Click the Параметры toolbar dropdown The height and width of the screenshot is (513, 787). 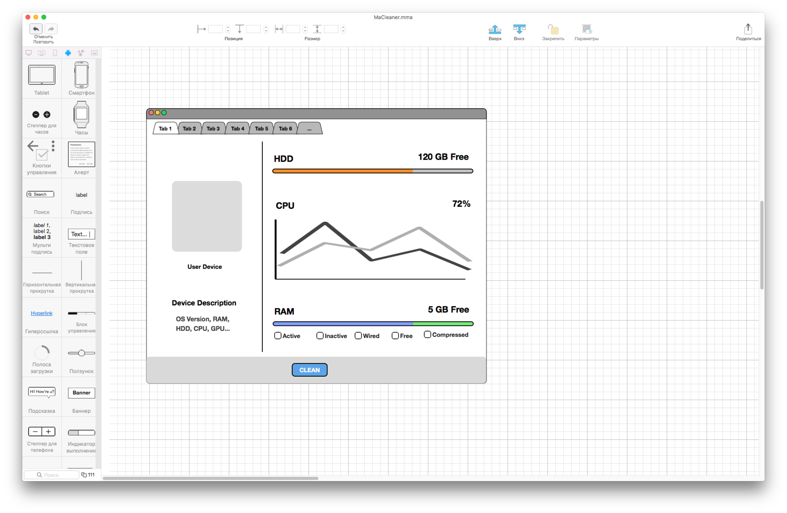click(x=587, y=29)
